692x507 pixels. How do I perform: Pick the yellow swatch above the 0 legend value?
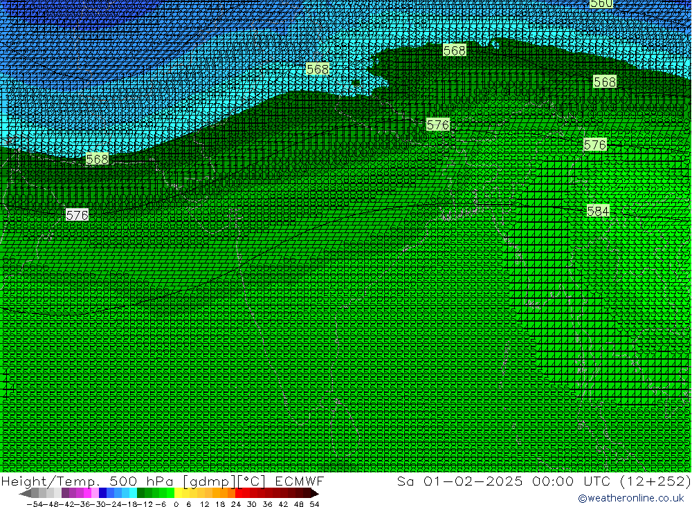(x=179, y=493)
